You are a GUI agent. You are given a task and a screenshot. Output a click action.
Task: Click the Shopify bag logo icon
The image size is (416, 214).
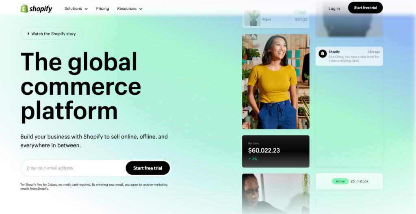point(24,8)
